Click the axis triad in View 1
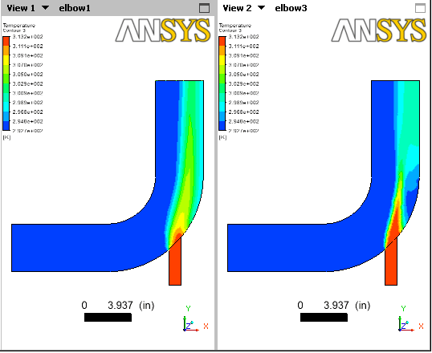The image size is (432, 353). (x=195, y=319)
